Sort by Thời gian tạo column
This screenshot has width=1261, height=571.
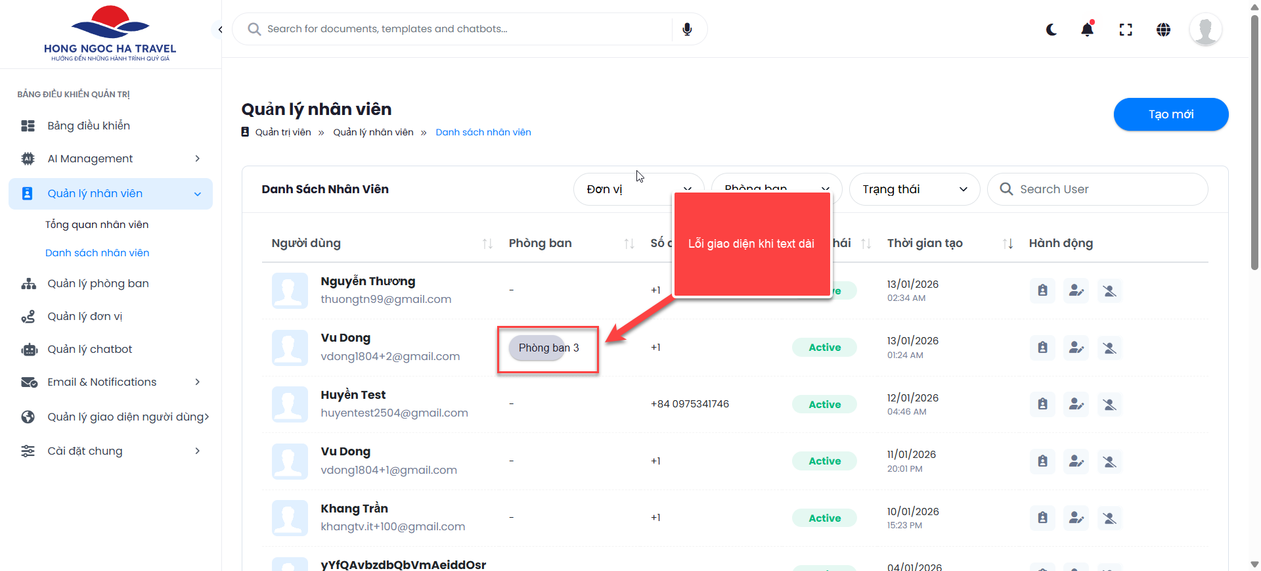(1007, 244)
